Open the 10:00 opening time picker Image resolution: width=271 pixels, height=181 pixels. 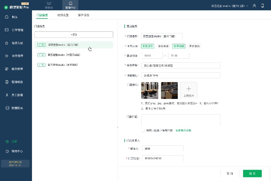tap(152, 55)
